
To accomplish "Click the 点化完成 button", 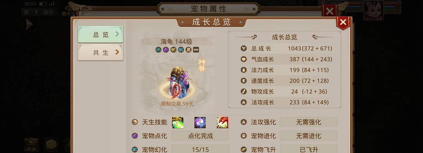I will click(x=200, y=136).
